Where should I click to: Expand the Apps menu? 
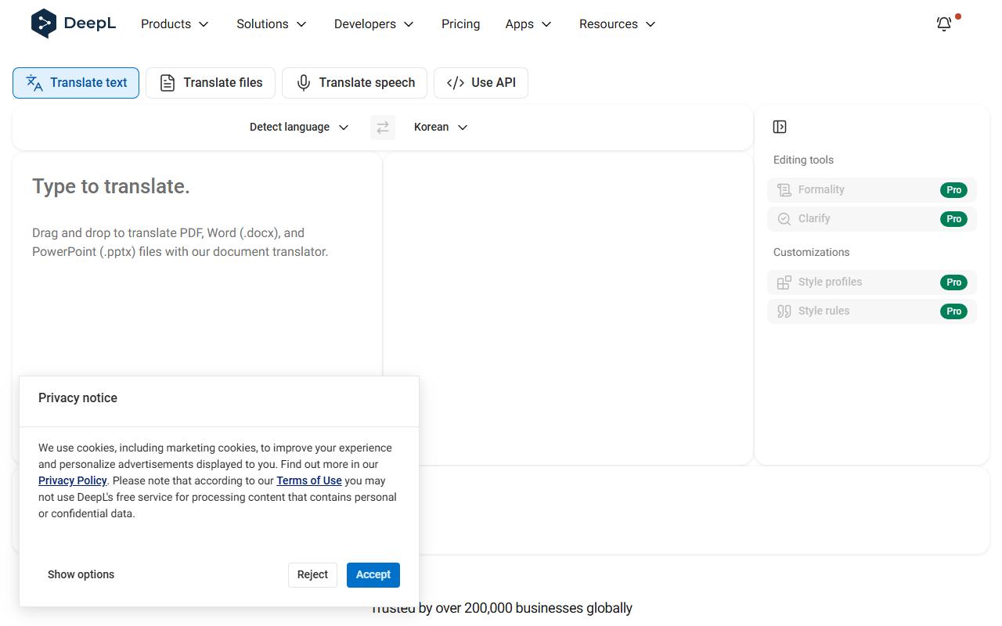click(528, 24)
